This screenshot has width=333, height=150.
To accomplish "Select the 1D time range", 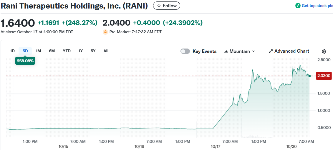I will click(12, 51).
